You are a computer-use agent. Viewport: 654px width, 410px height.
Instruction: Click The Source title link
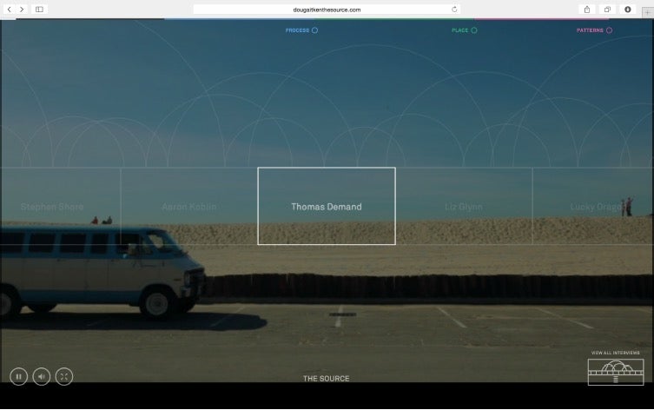click(327, 379)
